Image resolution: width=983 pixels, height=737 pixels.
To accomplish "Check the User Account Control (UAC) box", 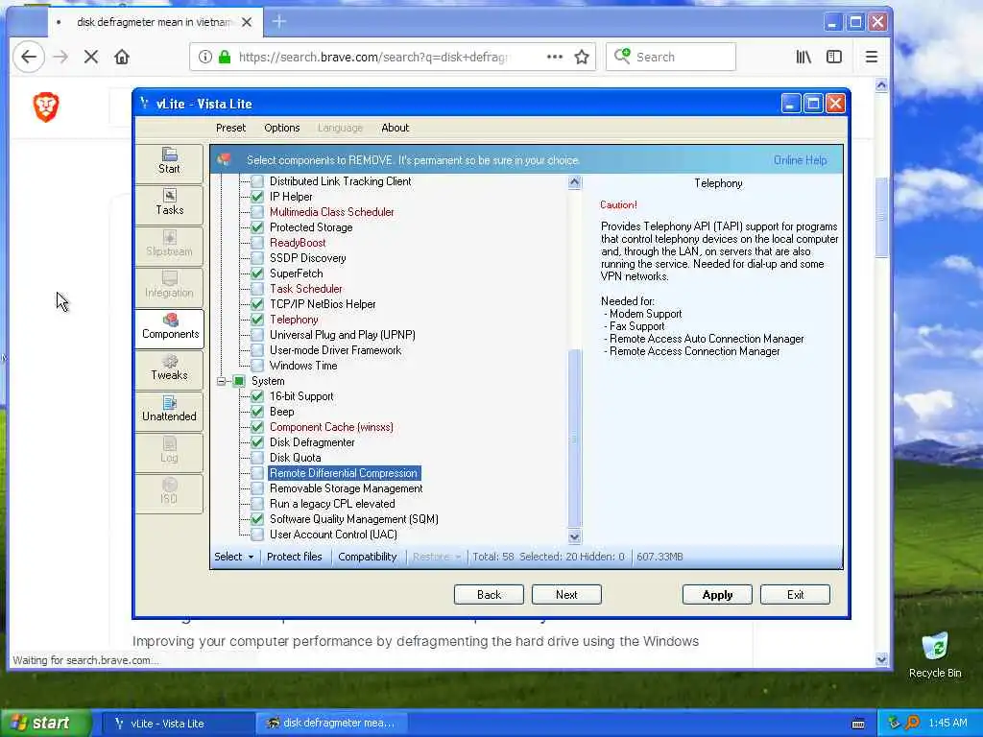I will tap(257, 535).
